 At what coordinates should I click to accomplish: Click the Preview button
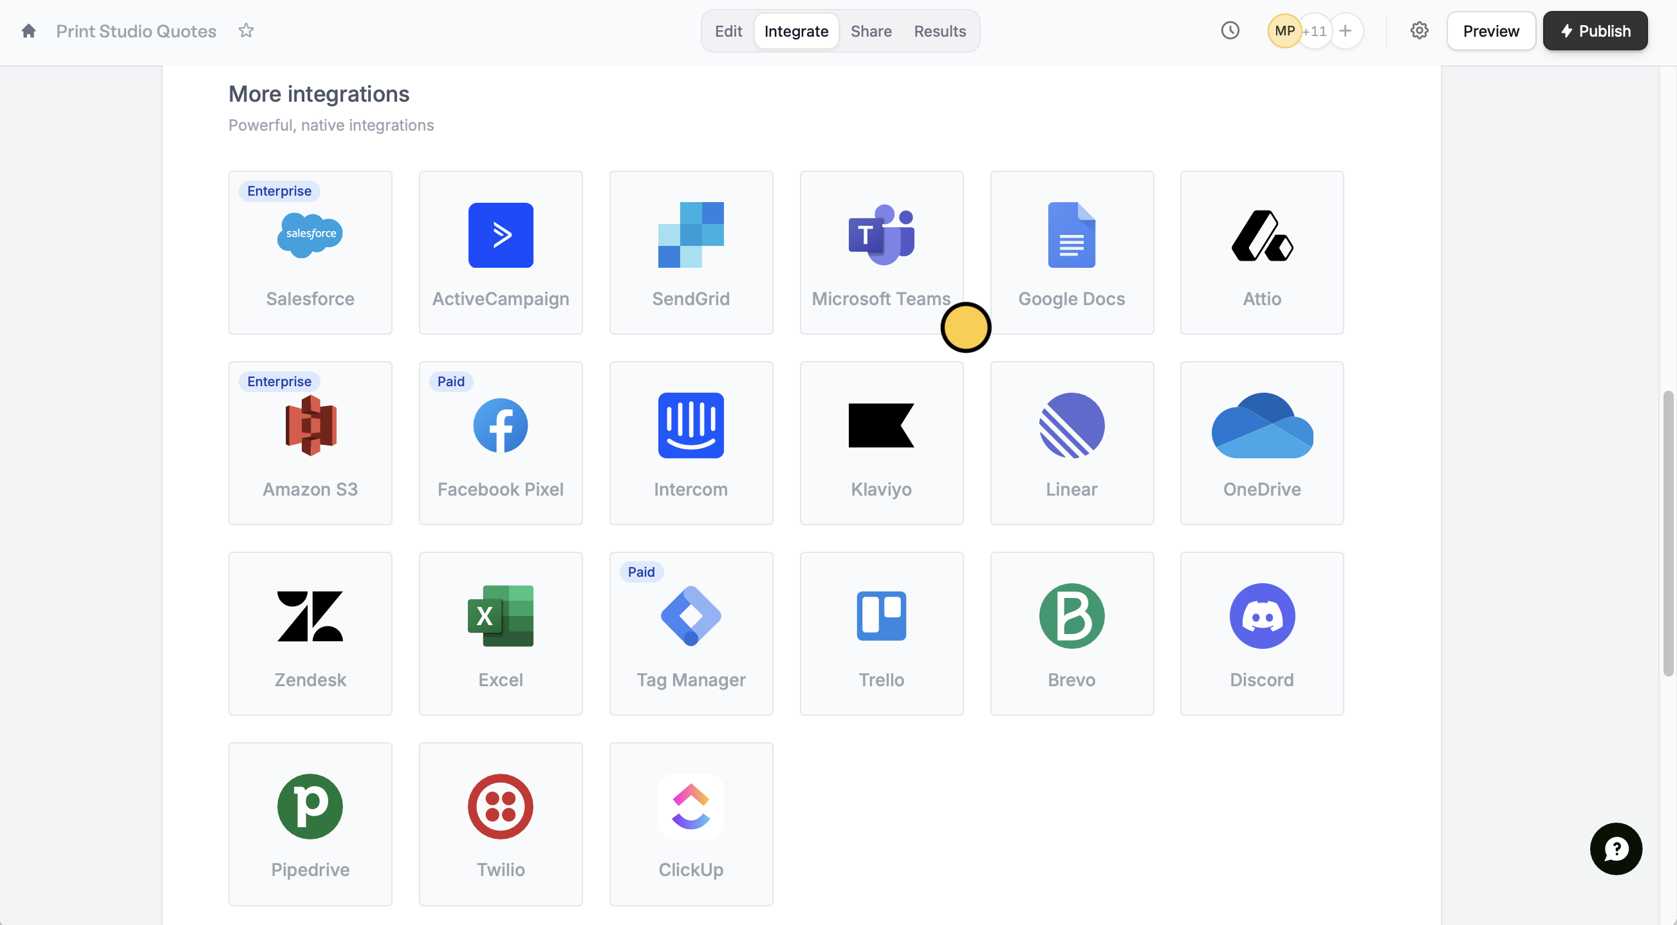coord(1490,31)
